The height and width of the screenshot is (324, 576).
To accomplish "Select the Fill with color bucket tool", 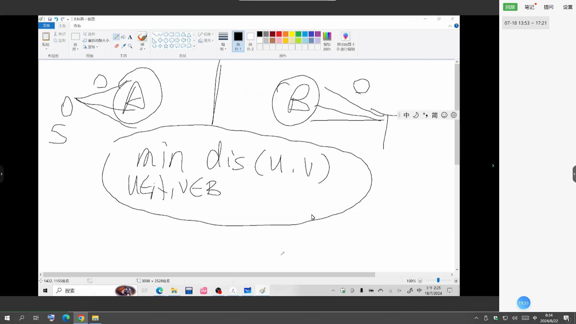I will pyautogui.click(x=123, y=37).
